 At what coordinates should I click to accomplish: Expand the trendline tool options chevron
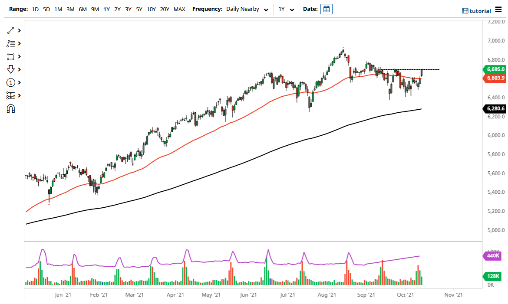click(19, 30)
